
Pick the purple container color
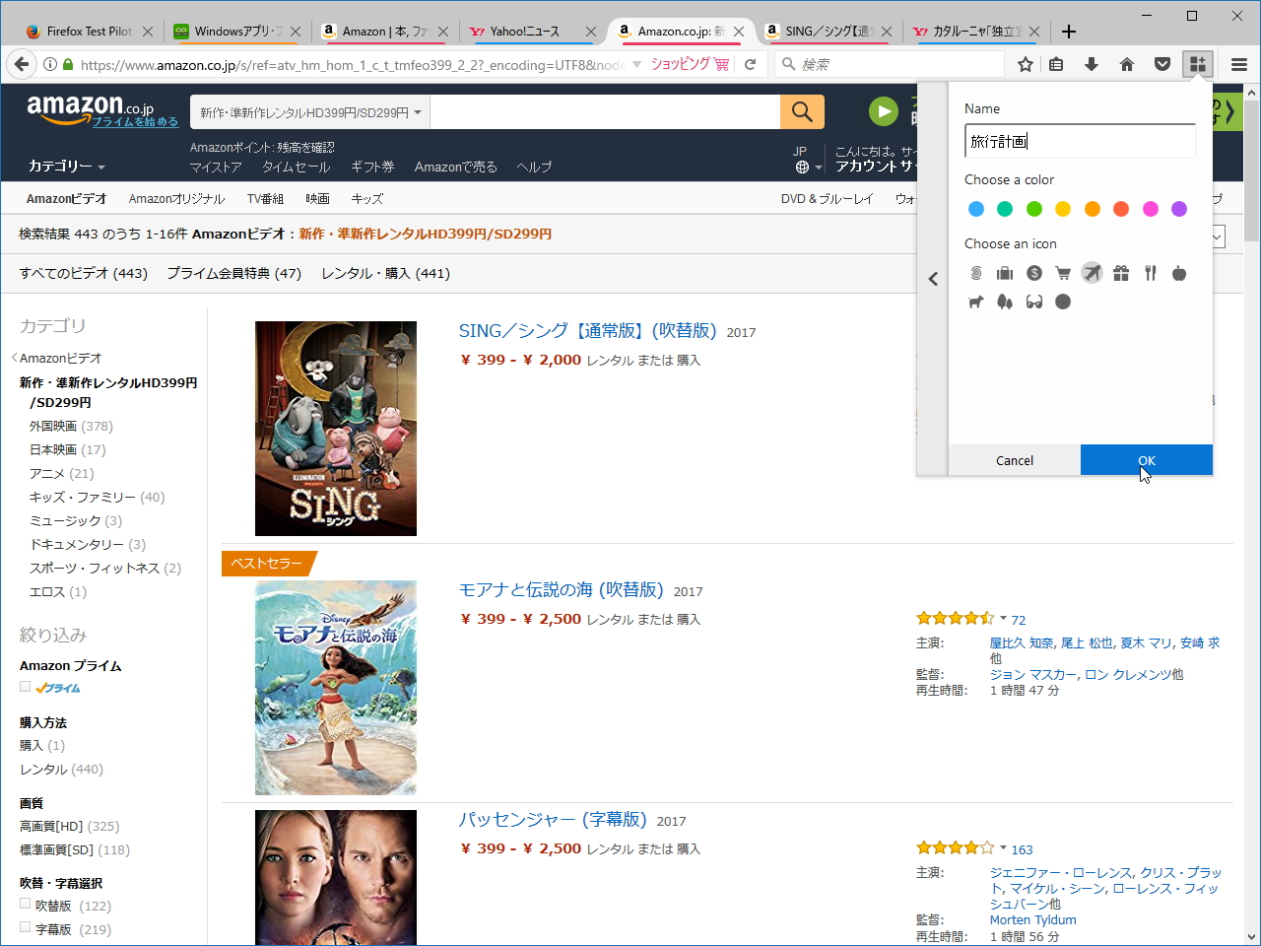[x=1179, y=209]
